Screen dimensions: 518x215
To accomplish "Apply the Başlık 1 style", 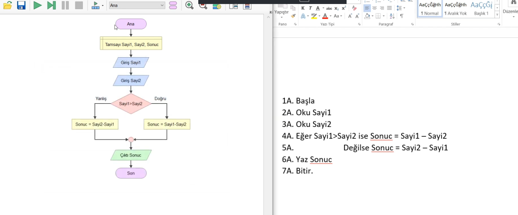I will [x=481, y=8].
